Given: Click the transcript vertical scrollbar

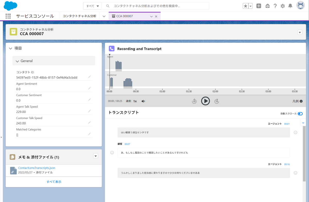Looking at the screenshot, I should tap(304, 154).
